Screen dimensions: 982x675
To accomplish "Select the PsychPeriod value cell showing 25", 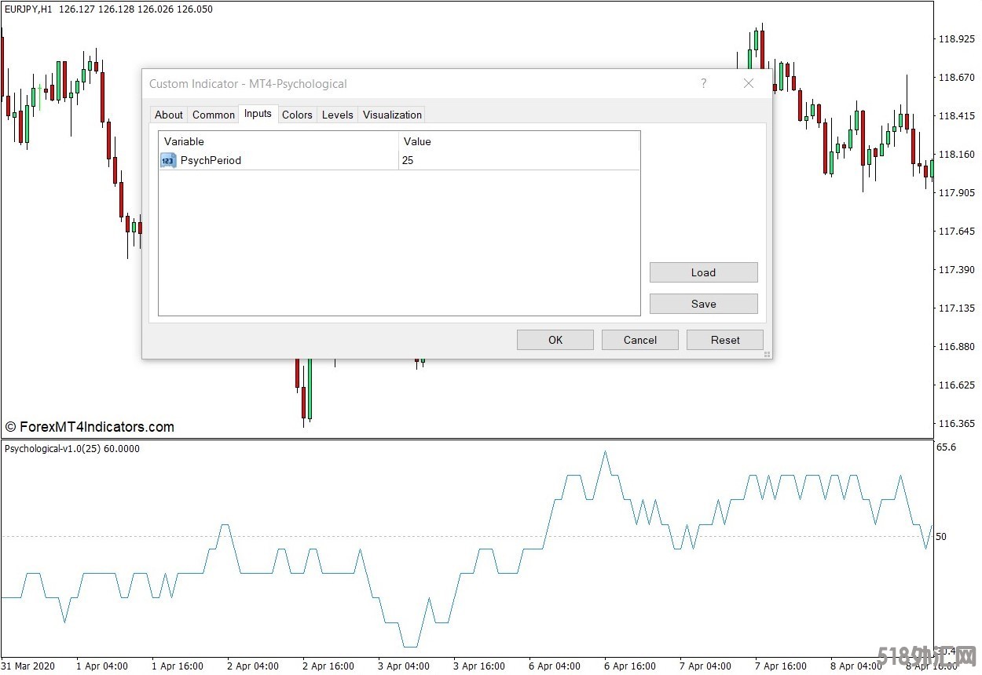I will [x=518, y=160].
